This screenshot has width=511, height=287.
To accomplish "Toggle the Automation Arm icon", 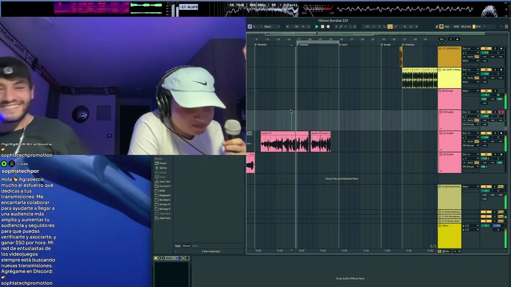I will [x=341, y=27].
